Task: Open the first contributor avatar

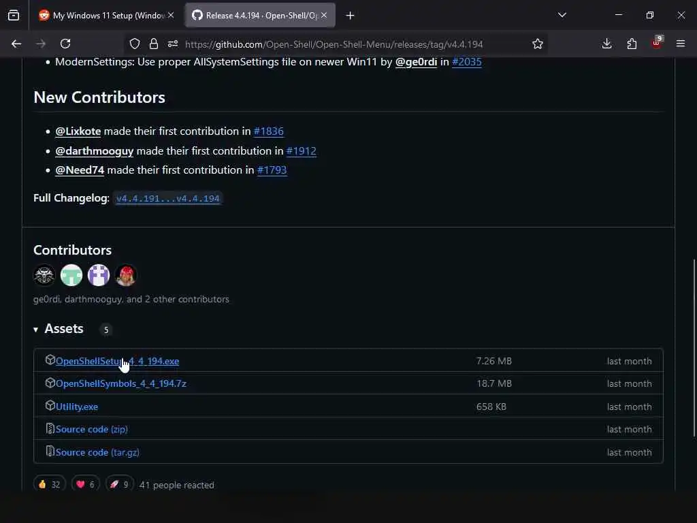Action: (x=44, y=275)
